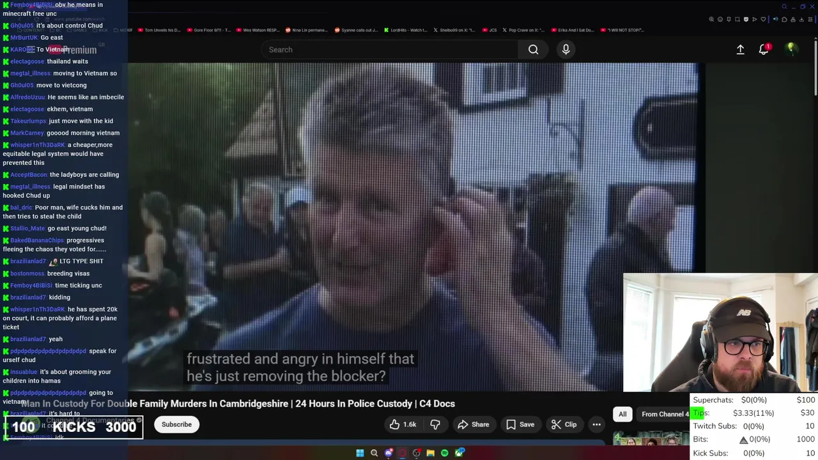This screenshot has width=818, height=460.
Task: Click the video title text about Cambridgeshire murders
Action: (238, 404)
